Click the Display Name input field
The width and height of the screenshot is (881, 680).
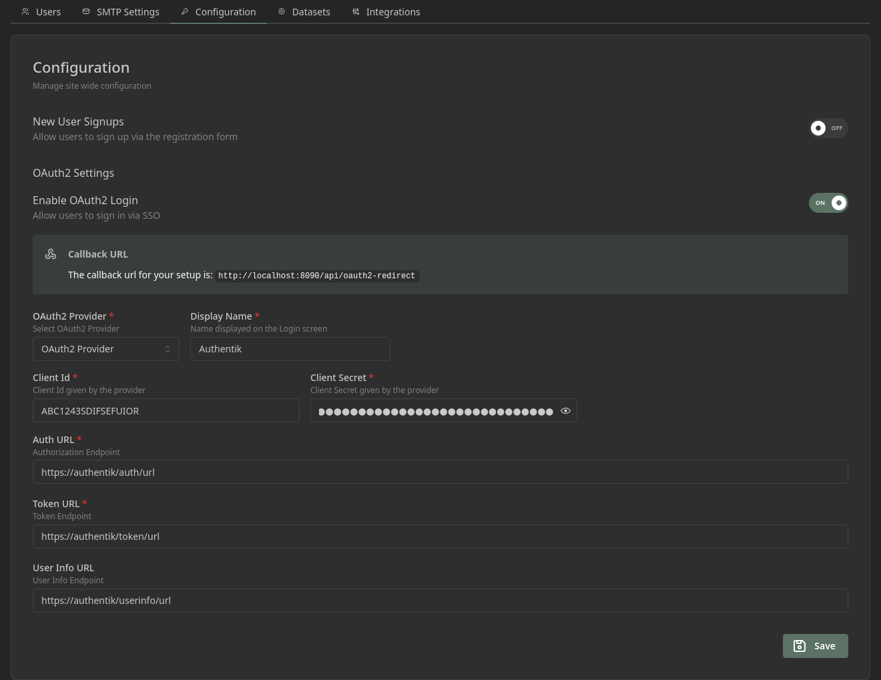coord(290,349)
